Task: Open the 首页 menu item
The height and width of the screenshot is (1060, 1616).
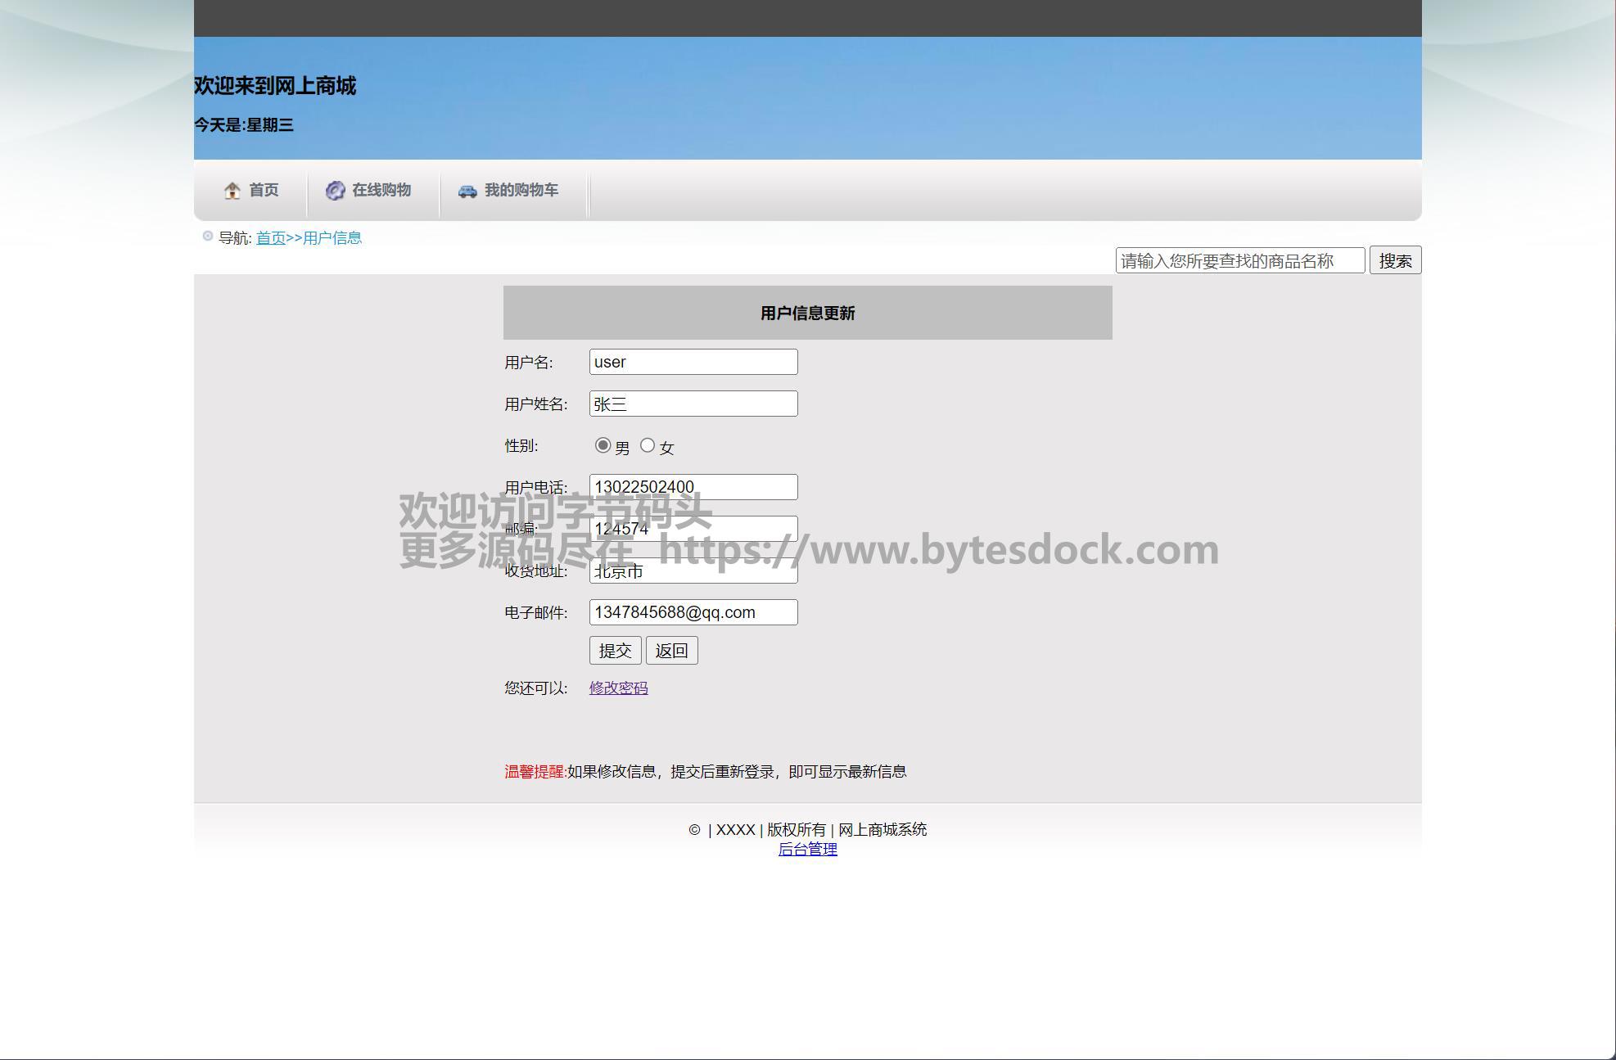Action: 264,190
